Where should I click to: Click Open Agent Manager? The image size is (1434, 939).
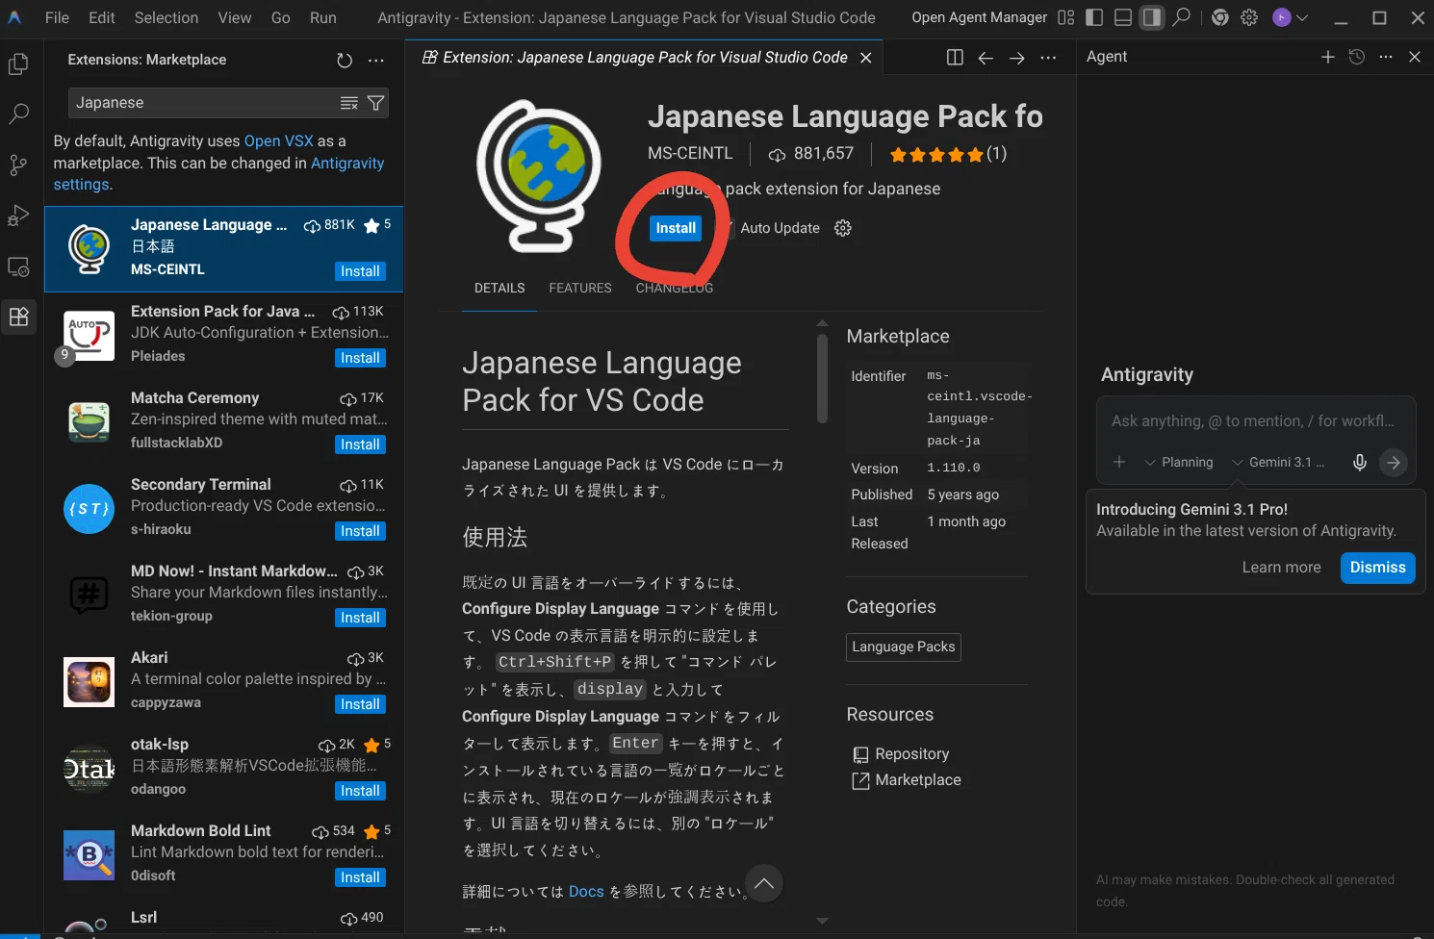[x=979, y=17]
